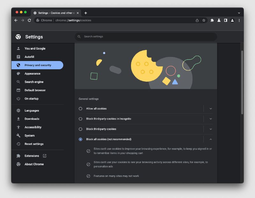This screenshot has width=255, height=198.
Task: Expand Block third-party cookies in Incognito chevron
Action: (211, 119)
